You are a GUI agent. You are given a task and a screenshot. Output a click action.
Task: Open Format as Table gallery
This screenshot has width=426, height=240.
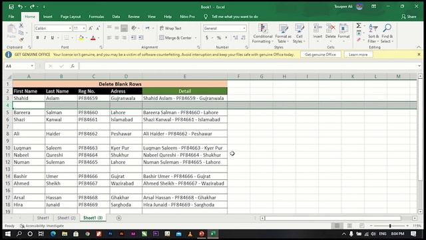pyautogui.click(x=283, y=33)
